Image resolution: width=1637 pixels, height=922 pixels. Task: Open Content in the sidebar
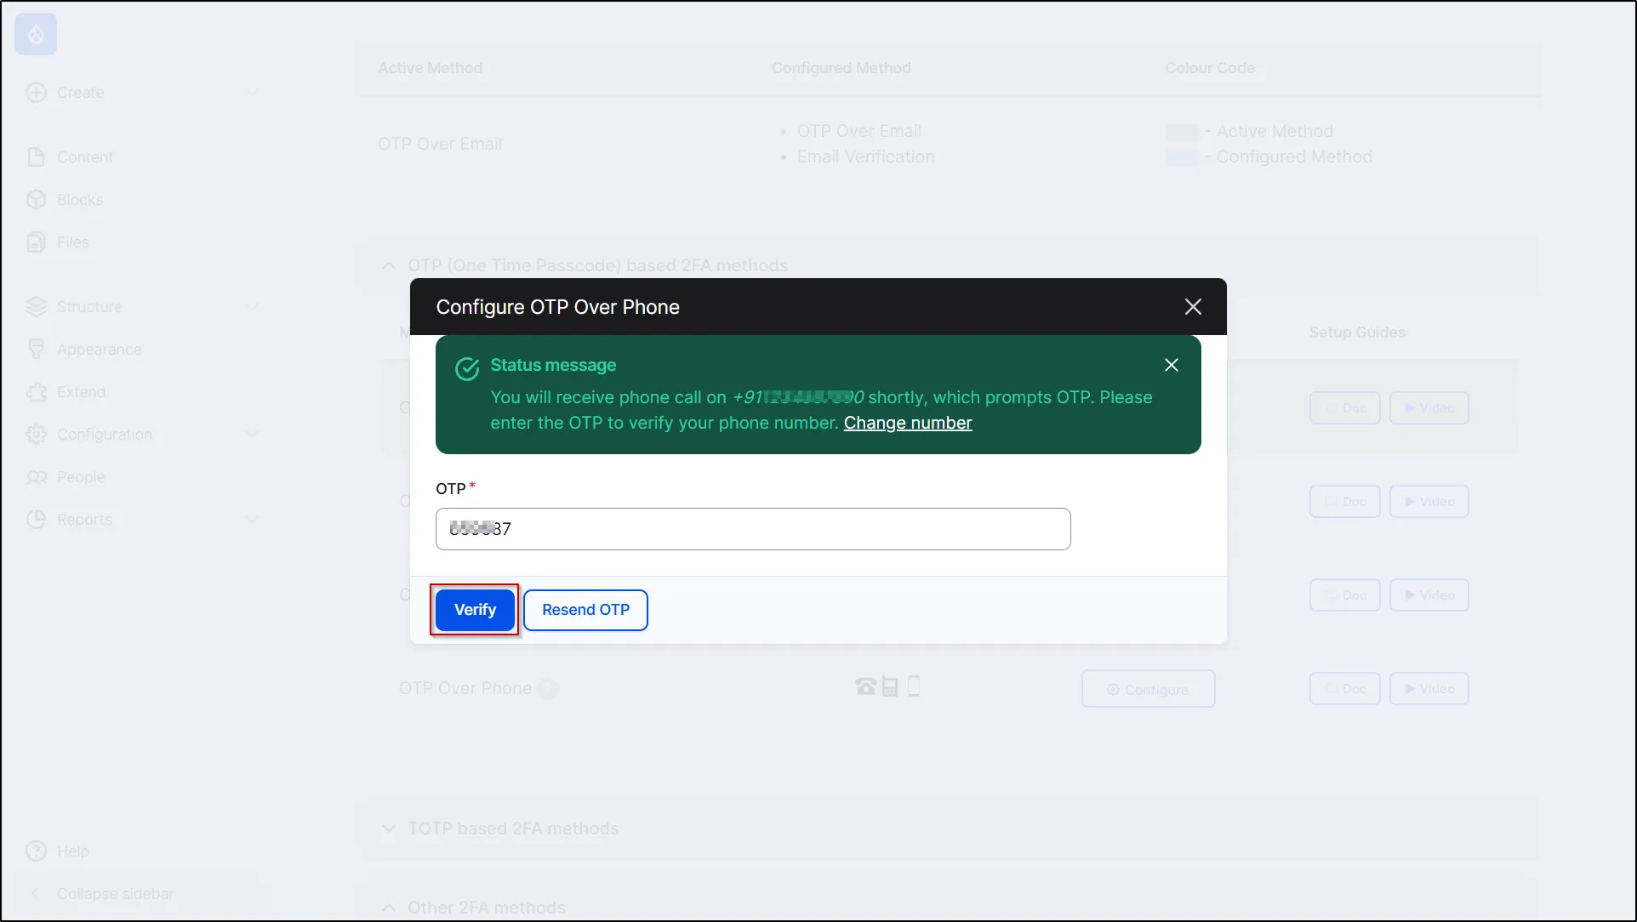pos(84,157)
